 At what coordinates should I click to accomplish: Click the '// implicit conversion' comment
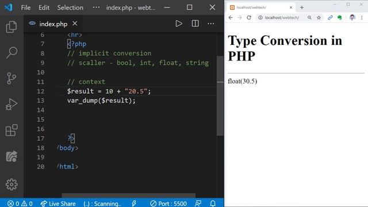point(109,53)
